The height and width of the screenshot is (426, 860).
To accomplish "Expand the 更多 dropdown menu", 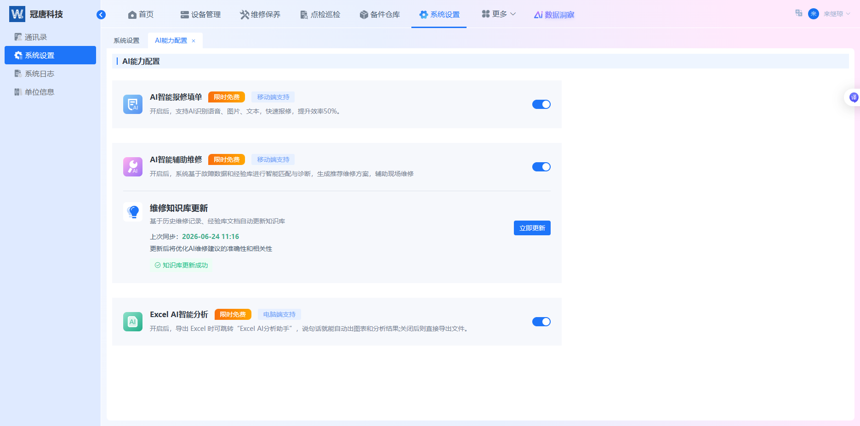I will point(499,14).
